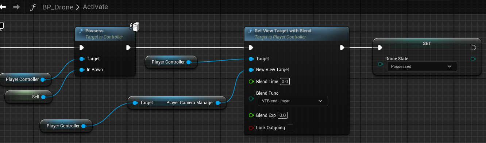Open the VTBlend Linear dropdown
This screenshot has width=486, height=143.
(293, 101)
